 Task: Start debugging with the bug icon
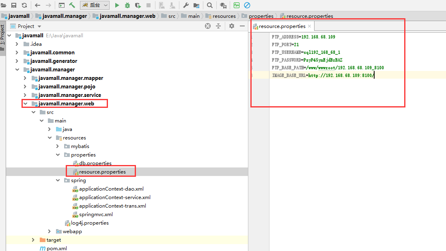pos(127,5)
